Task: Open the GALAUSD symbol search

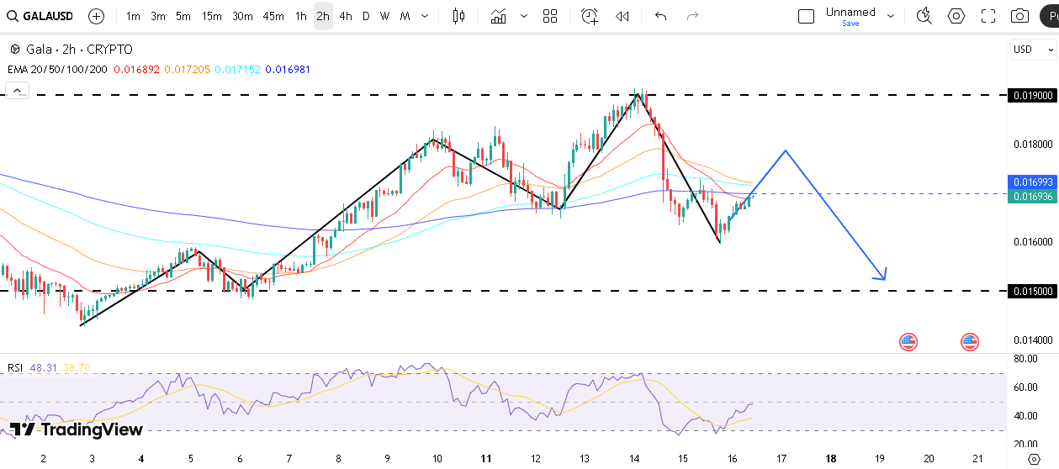Action: coord(40,16)
